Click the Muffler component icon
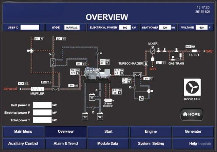This screenshot has width=217, height=152. [x=38, y=89]
